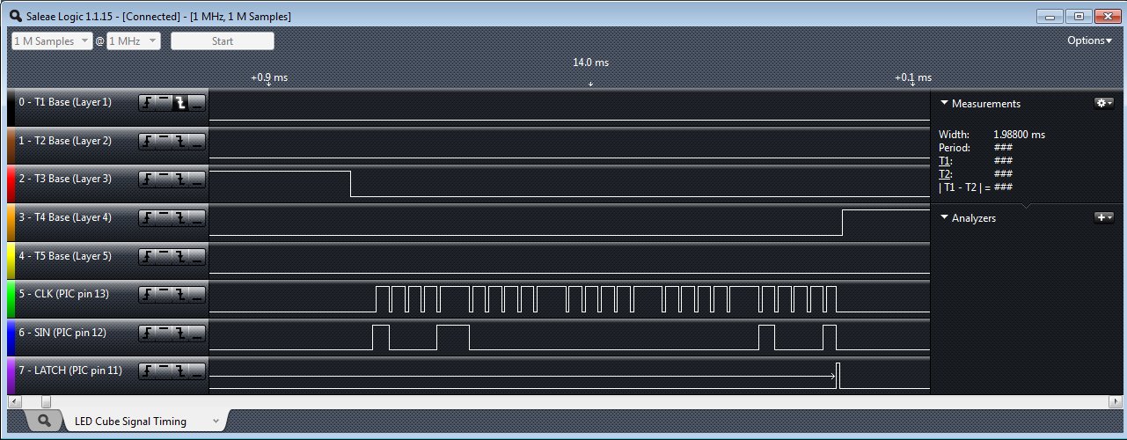Screen dimensions: 1127x440
Task: Open the Measurements gear settings
Action: pyautogui.click(x=1103, y=103)
